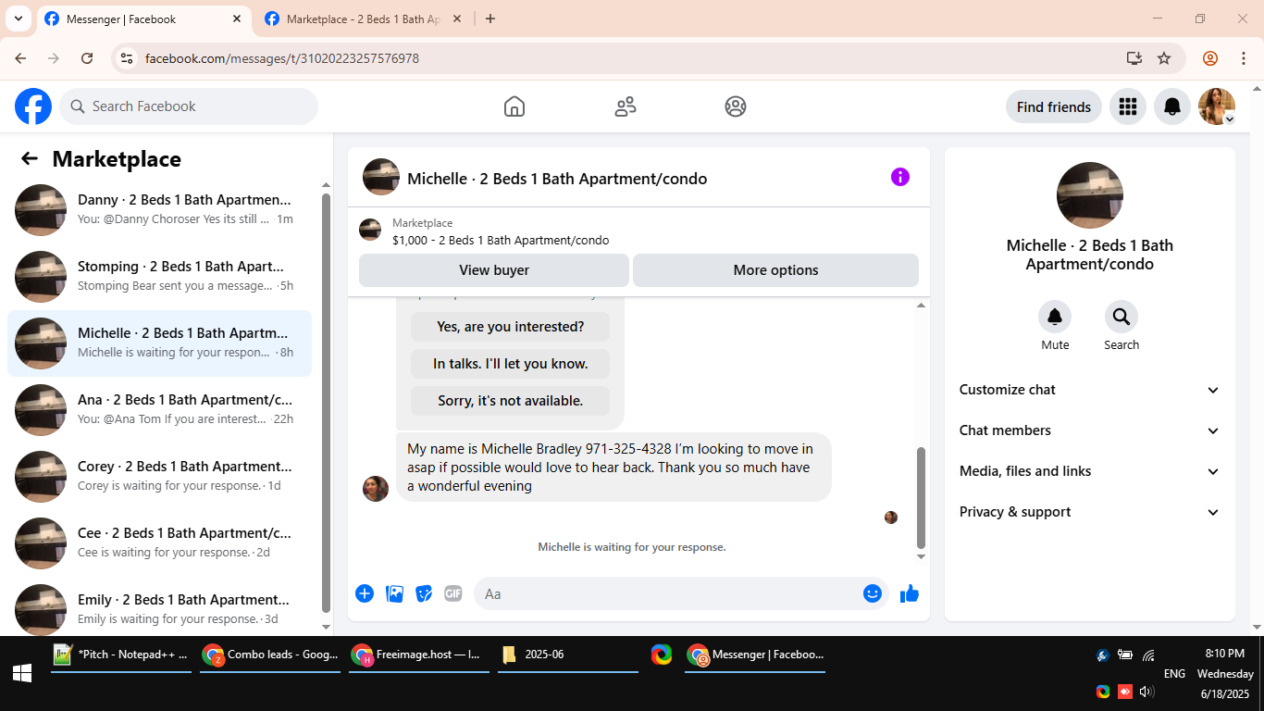Open Chrome tab search dropdown

tap(18, 19)
